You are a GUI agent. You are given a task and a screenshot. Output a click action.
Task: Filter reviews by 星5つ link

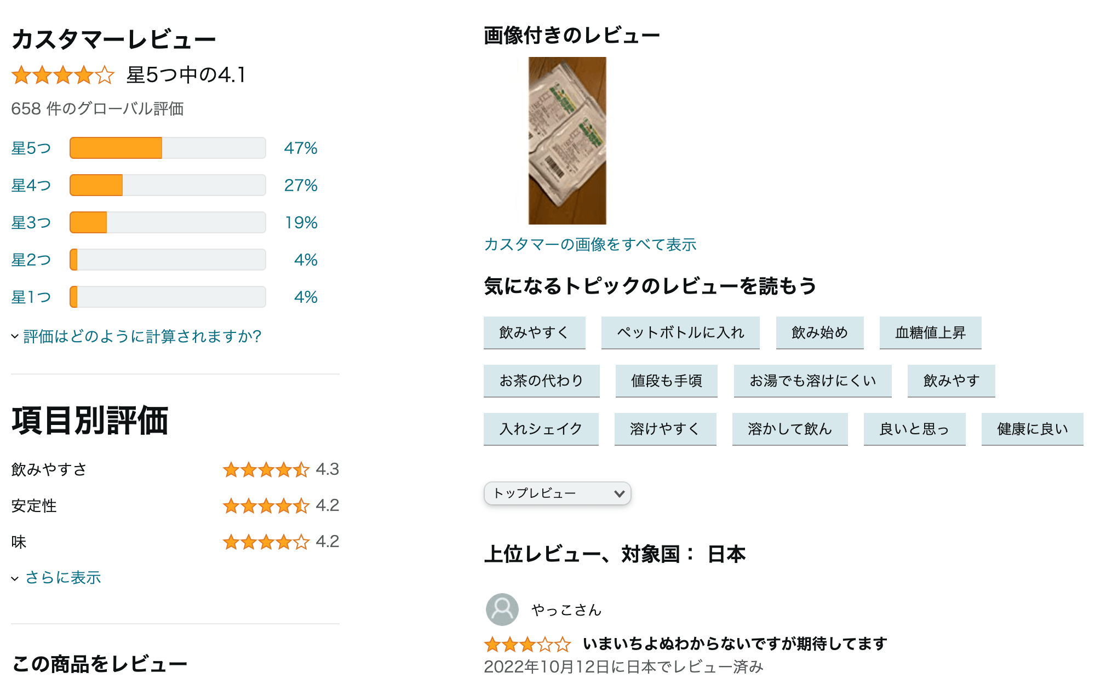(31, 148)
